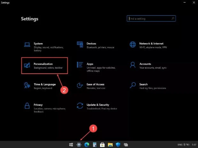Click 'Narrator, text size' description
198x148 pixels.
[x=96, y=88]
